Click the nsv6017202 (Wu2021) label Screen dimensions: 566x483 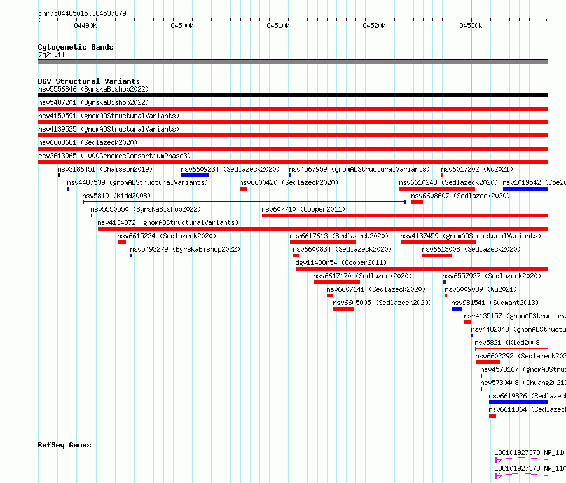point(477,169)
